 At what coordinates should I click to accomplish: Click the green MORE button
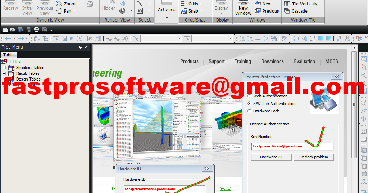pyautogui.click(x=225, y=189)
